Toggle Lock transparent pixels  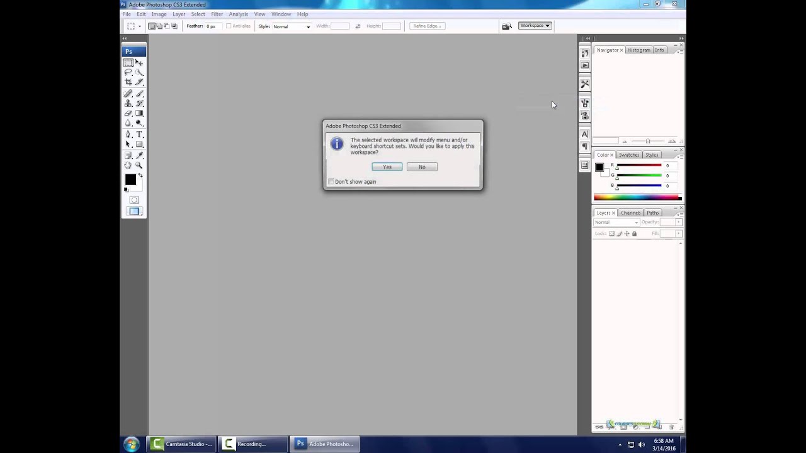(x=611, y=234)
